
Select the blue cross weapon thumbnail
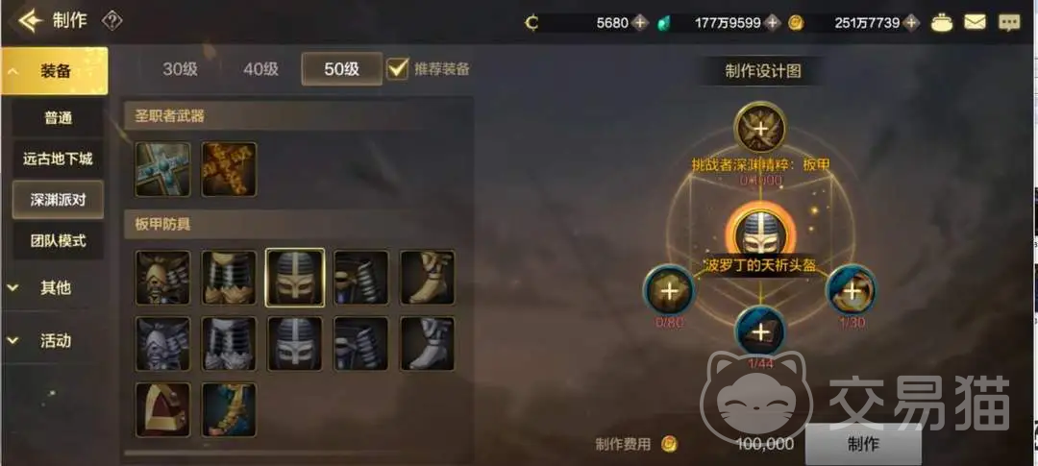point(162,169)
